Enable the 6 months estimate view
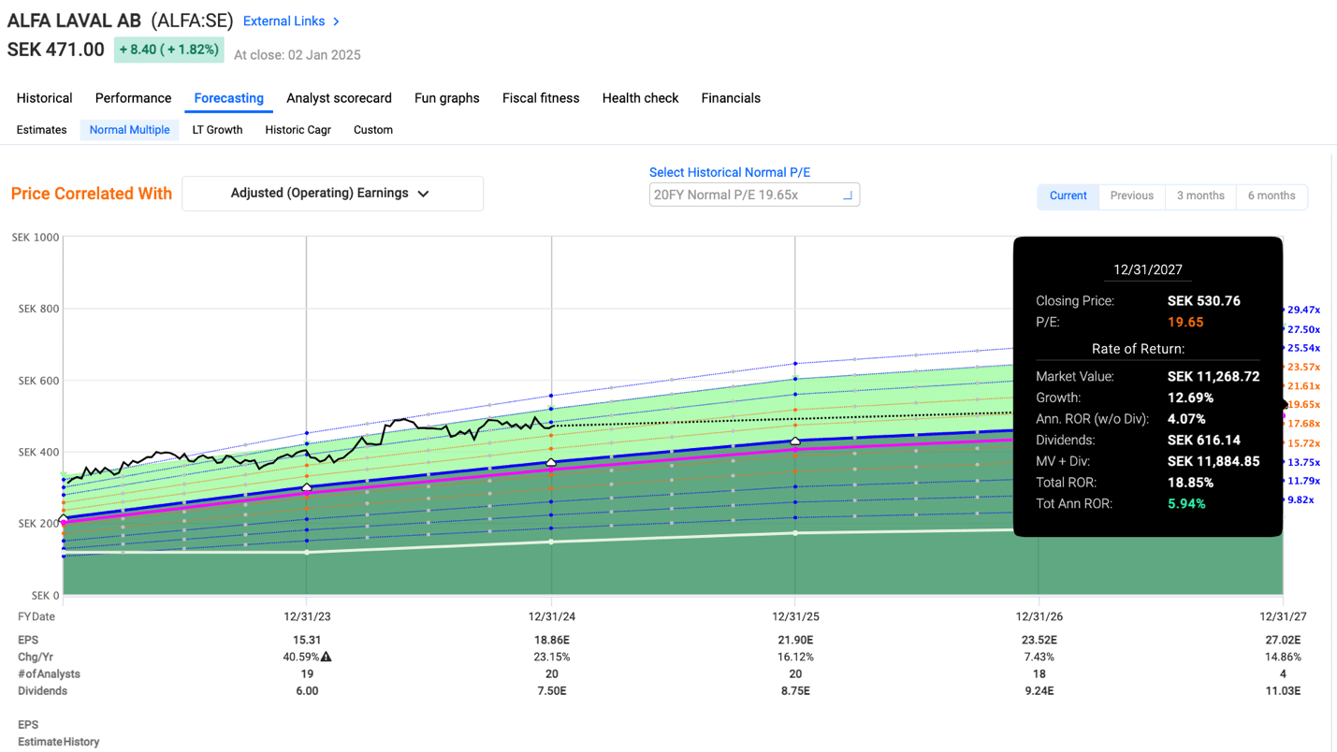1337x752 pixels. 1271,196
